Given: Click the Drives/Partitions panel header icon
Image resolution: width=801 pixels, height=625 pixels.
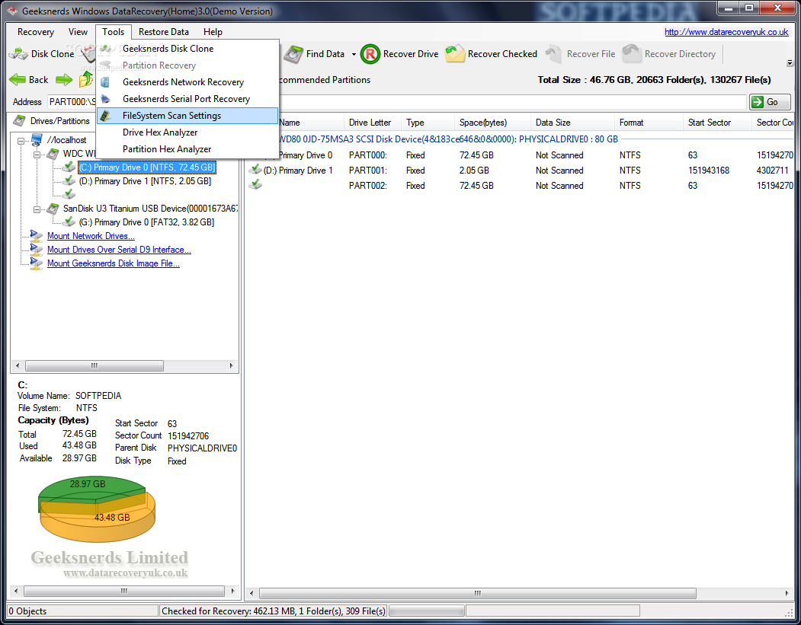Looking at the screenshot, I should (19, 121).
